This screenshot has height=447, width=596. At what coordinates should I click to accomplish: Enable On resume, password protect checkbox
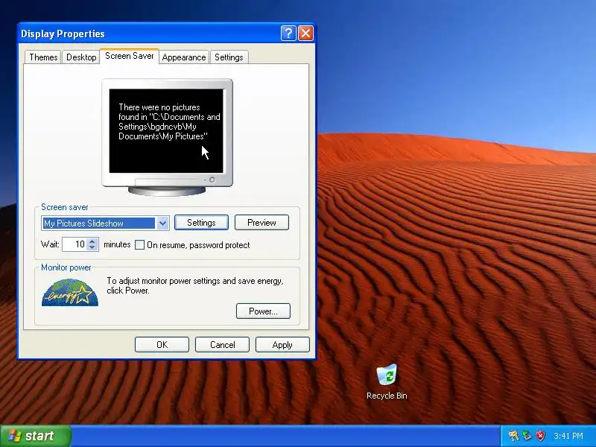[139, 245]
